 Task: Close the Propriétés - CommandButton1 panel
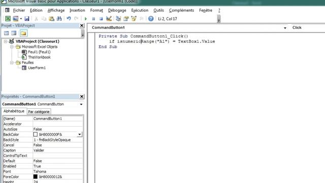pyautogui.click(x=82, y=97)
